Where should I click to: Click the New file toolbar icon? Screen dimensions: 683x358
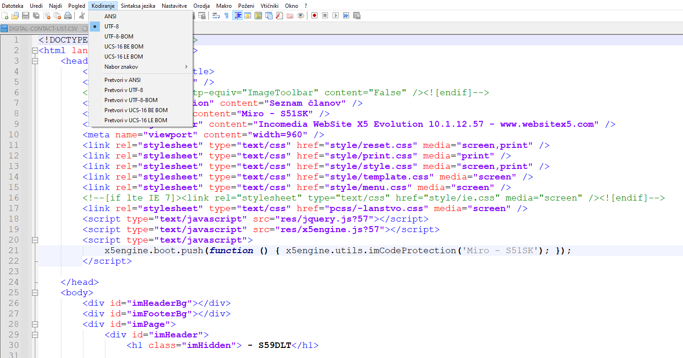pos(5,16)
